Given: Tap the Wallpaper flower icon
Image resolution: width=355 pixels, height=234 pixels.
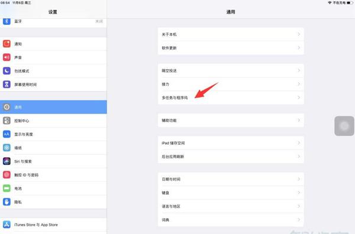Looking at the screenshot, I should point(7,148).
